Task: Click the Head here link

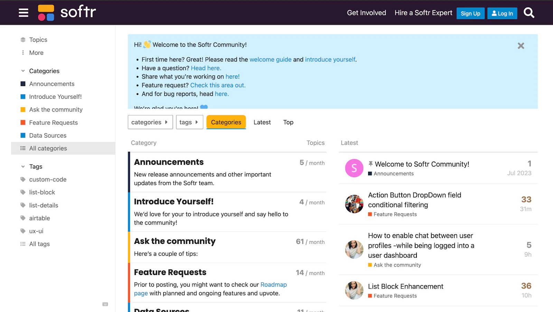Action: tap(206, 68)
